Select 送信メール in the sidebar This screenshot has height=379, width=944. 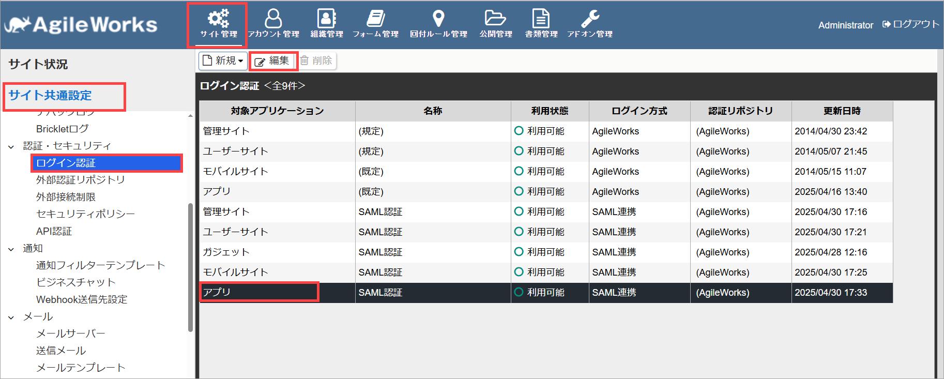pyautogui.click(x=61, y=351)
